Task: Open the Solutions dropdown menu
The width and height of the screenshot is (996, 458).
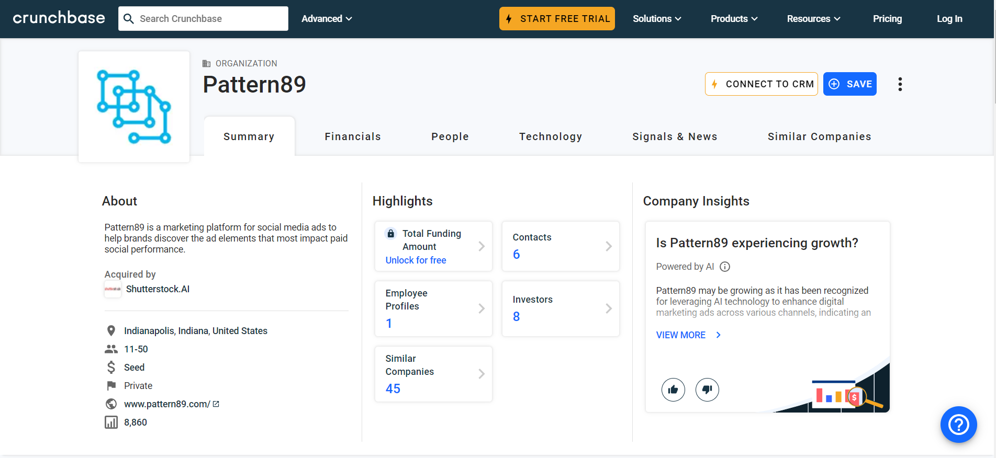Action: click(x=657, y=19)
